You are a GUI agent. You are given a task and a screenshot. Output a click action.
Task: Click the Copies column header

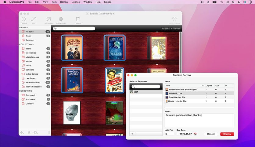pos(209,85)
